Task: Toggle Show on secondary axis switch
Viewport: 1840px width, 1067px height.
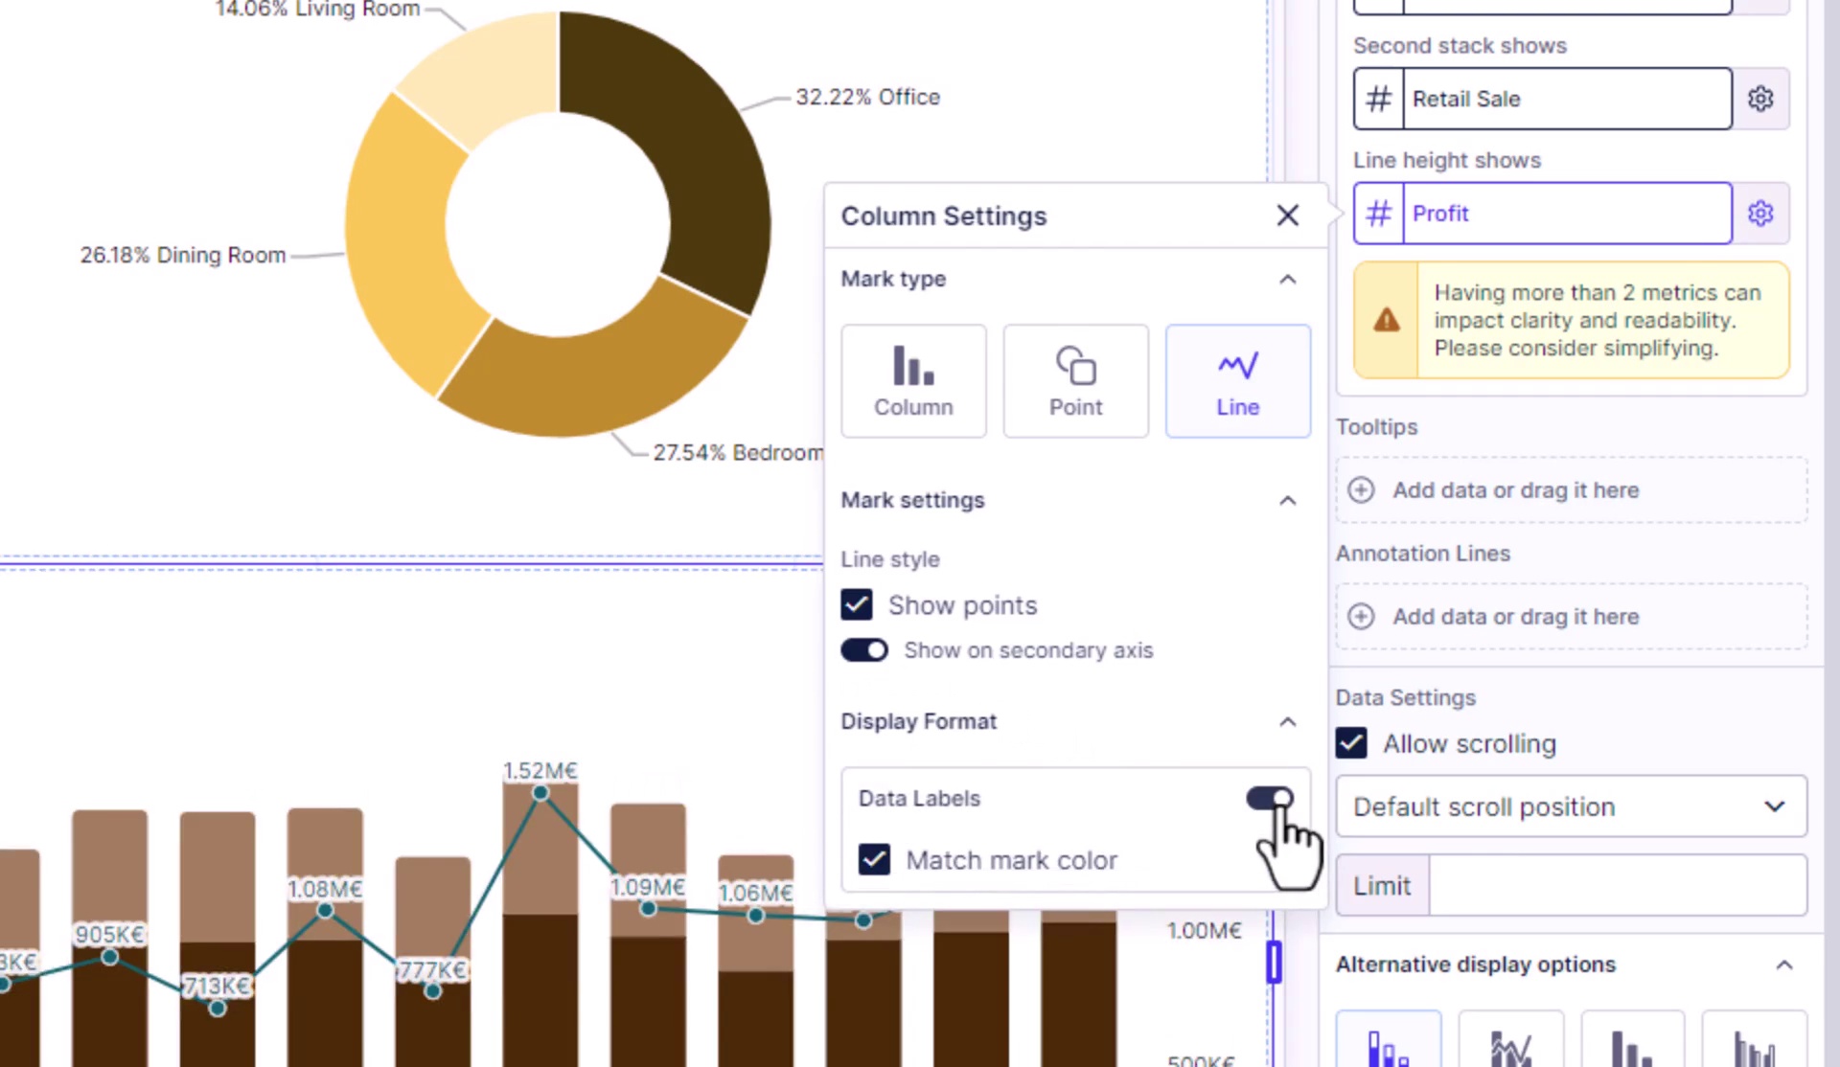Action: [863, 650]
